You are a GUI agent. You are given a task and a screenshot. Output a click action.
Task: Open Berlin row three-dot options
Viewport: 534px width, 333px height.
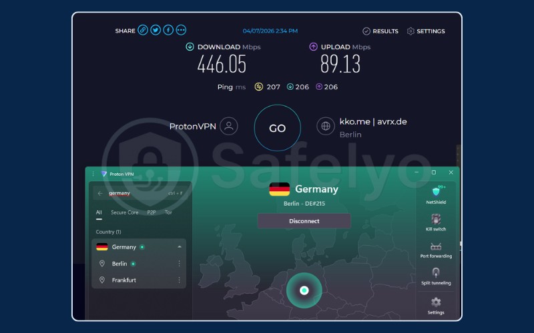click(x=179, y=264)
